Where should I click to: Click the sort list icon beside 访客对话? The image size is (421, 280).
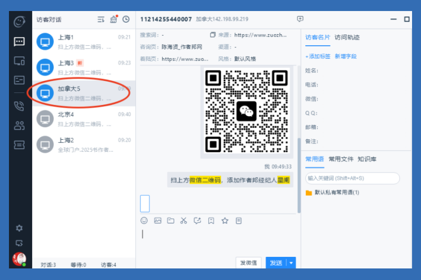tap(101, 19)
